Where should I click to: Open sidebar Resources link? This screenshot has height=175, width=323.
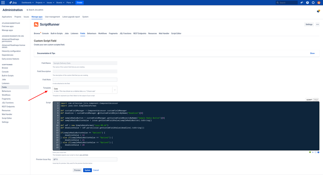point(6,111)
